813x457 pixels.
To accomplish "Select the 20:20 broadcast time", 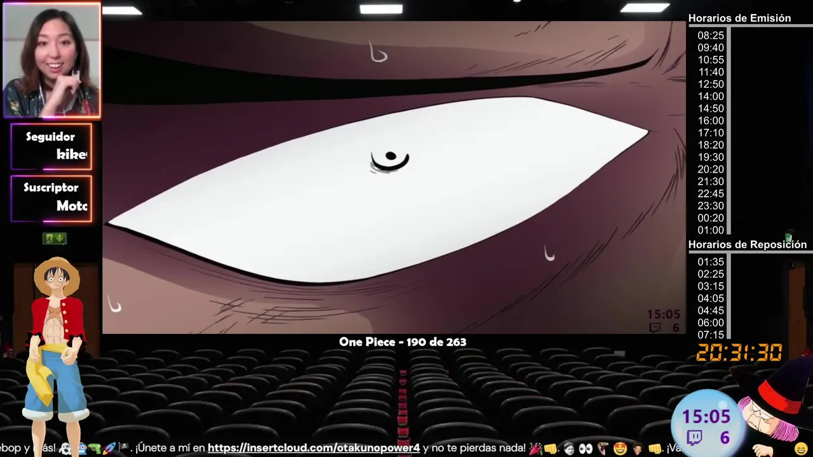I will [x=711, y=169].
